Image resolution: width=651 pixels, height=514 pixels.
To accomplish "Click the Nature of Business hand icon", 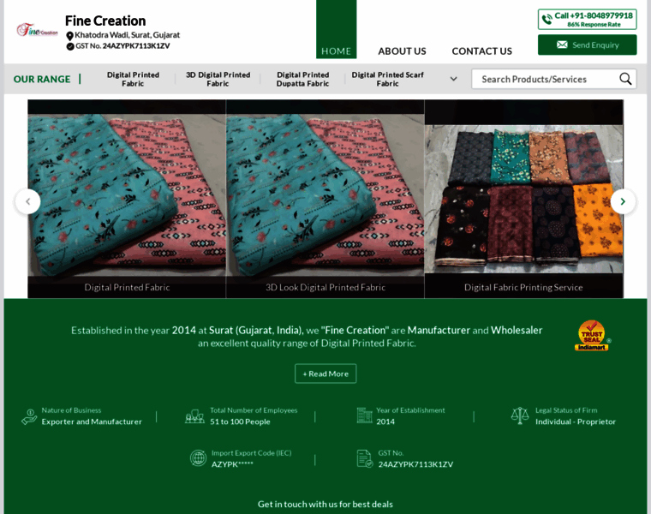I will 29,417.
